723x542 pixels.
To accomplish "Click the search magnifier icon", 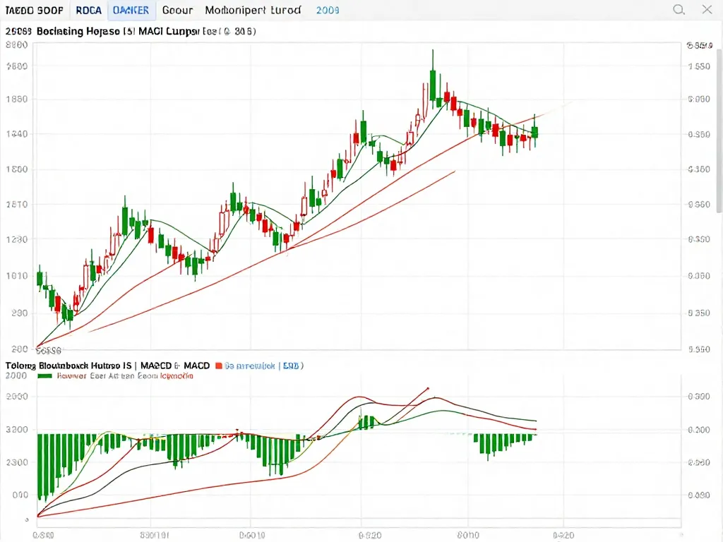I will click(679, 10).
